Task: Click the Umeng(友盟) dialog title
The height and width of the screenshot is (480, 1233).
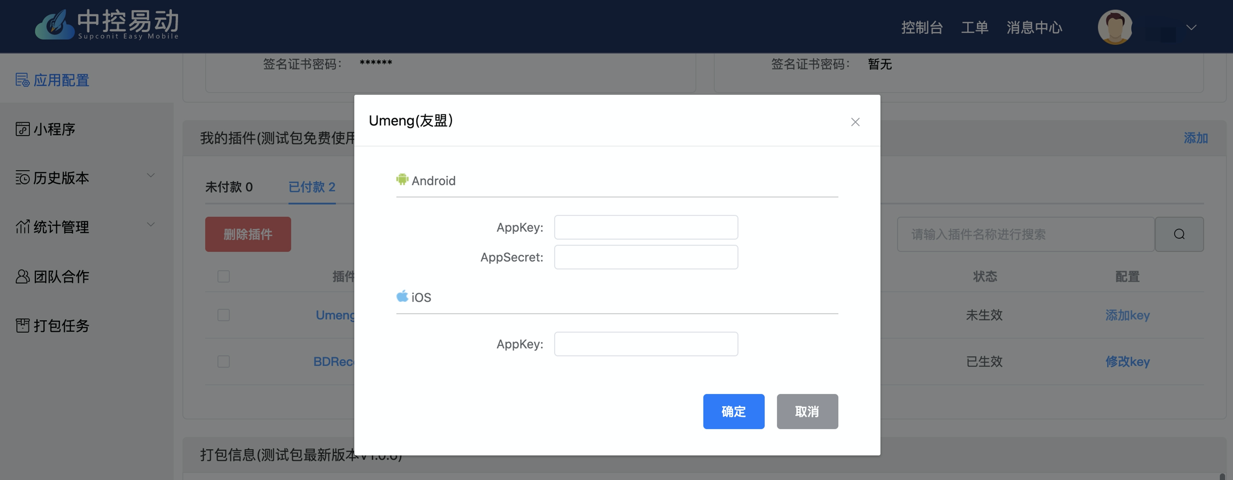Action: [411, 121]
